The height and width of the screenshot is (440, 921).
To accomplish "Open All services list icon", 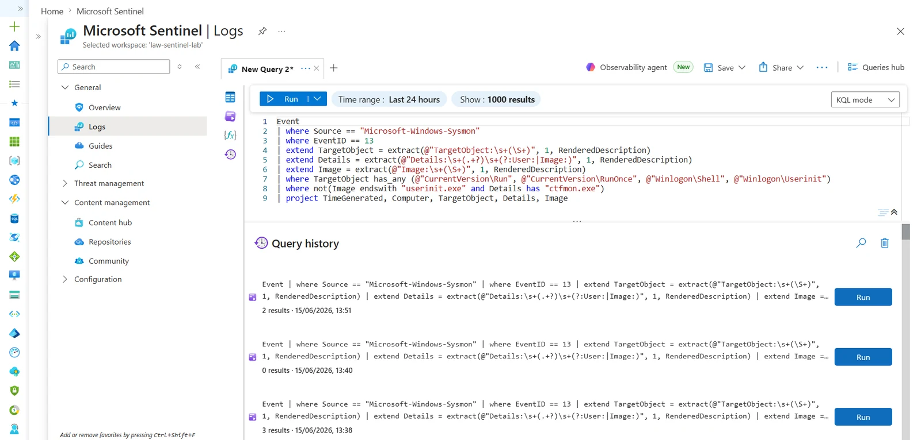I will pos(14,84).
